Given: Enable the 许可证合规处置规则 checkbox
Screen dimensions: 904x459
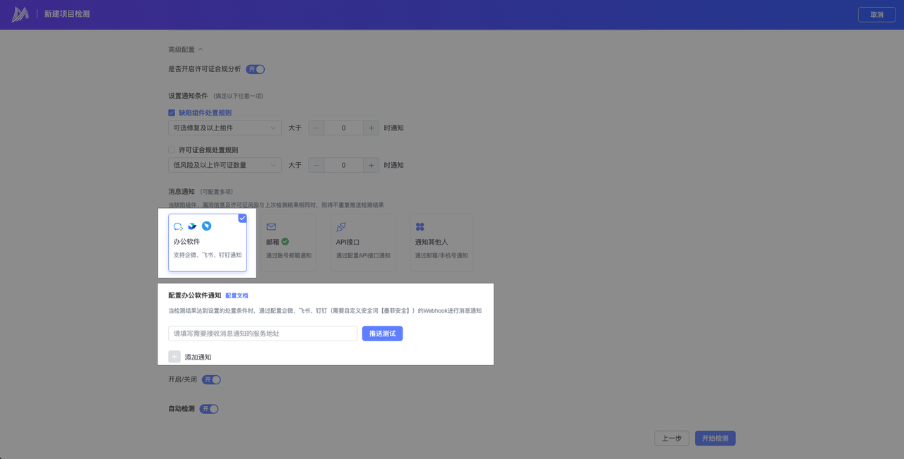Looking at the screenshot, I should point(172,150).
